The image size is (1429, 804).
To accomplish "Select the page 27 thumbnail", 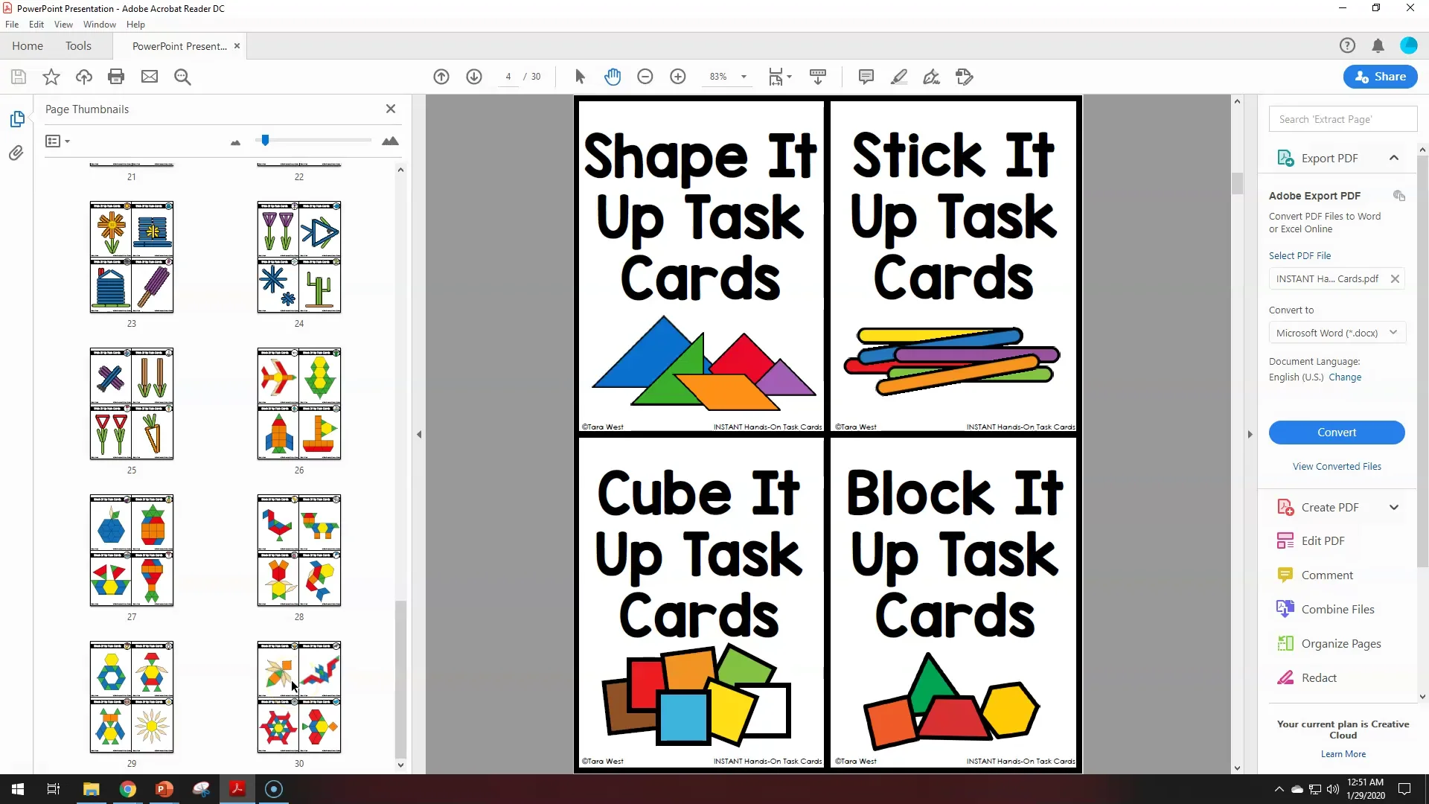I will point(131,551).
